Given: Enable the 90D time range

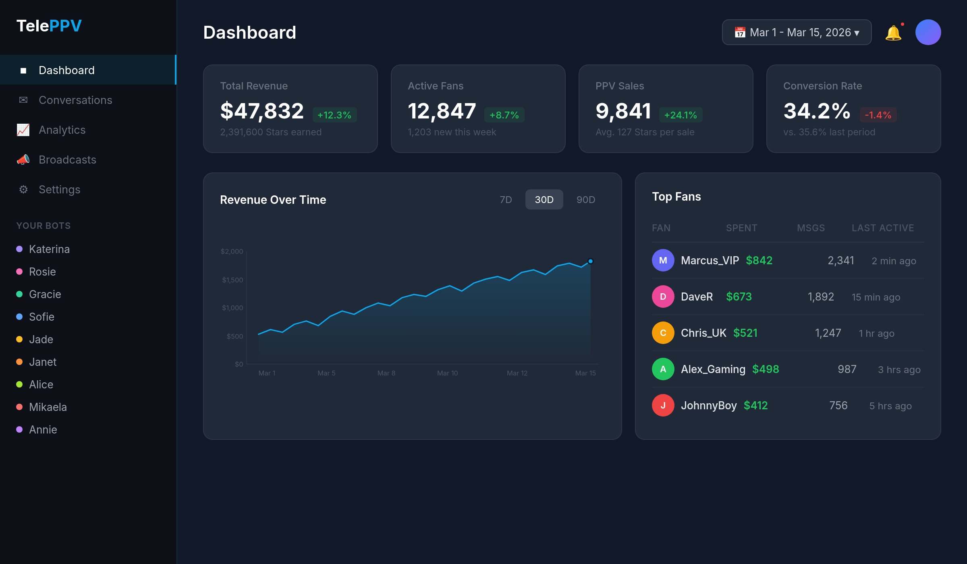Looking at the screenshot, I should point(585,199).
